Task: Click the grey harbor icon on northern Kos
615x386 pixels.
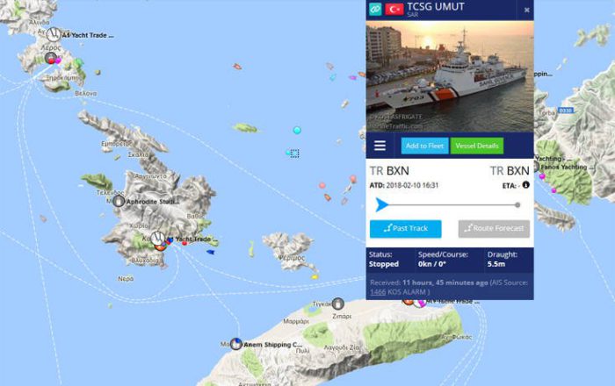Action: pos(337,304)
